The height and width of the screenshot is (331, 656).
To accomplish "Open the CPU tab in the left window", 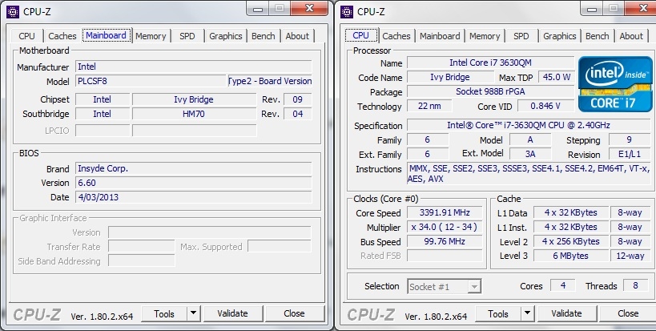I will 26,36.
